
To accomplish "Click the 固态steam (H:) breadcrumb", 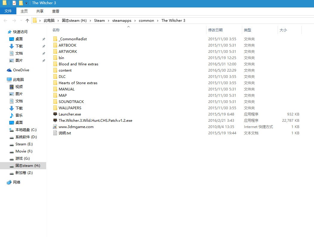I will click(x=74, y=21).
